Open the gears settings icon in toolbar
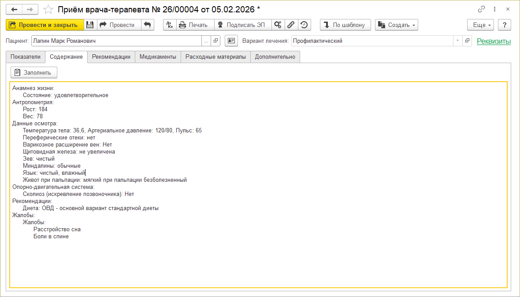 tap(278, 25)
